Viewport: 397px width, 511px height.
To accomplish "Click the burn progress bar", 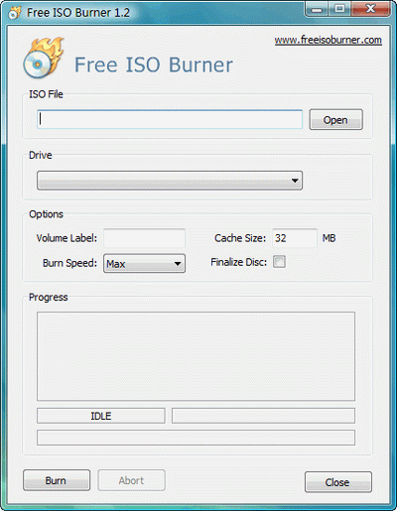I will click(196, 438).
